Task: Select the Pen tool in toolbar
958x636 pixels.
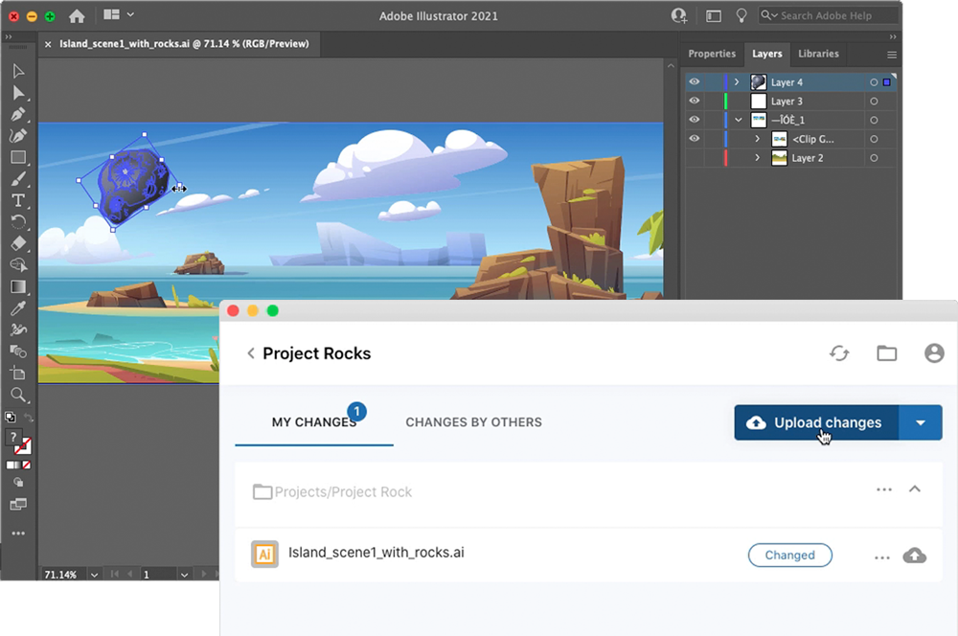Action: coord(17,114)
